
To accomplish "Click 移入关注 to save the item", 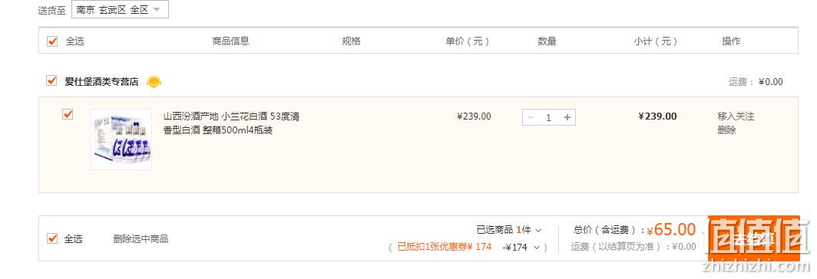I will pos(736,116).
